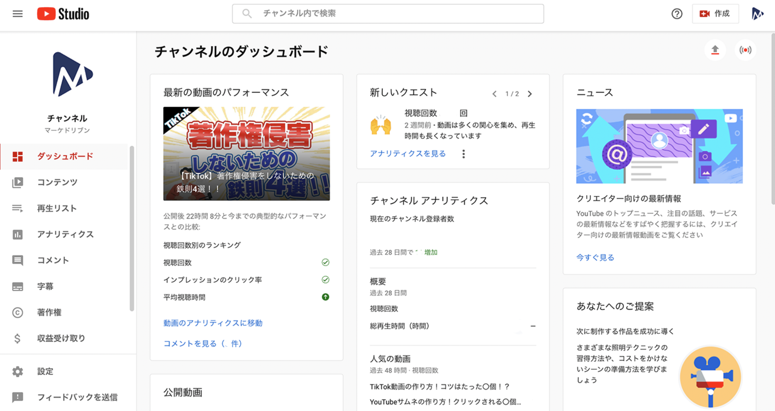
Task: Follow 動画のアナリティクスに移動 link
Action: coord(213,323)
